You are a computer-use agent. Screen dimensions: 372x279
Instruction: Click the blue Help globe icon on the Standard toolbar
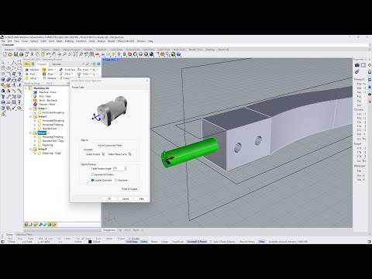point(178,54)
